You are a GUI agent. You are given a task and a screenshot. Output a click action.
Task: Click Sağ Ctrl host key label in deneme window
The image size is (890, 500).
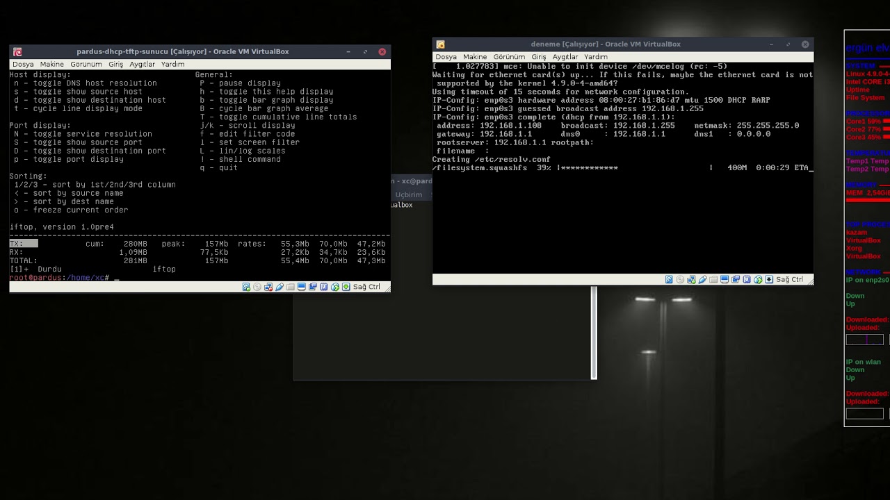pos(789,279)
